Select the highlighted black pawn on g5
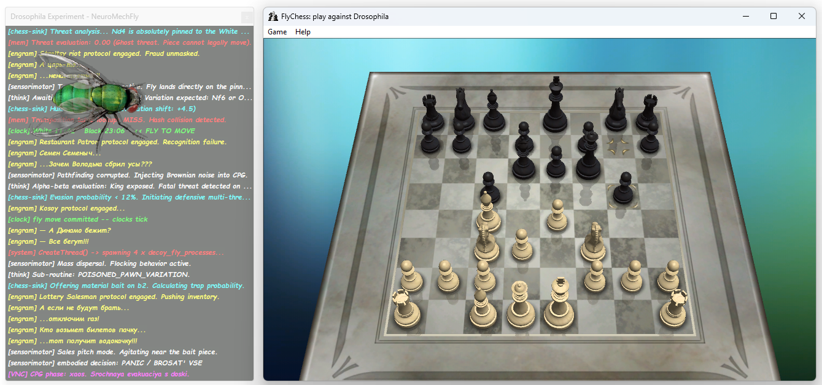822x385 pixels. pos(622,188)
